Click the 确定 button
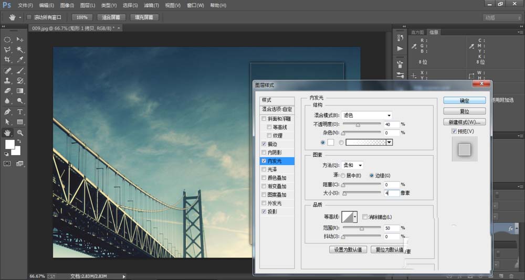 point(465,100)
